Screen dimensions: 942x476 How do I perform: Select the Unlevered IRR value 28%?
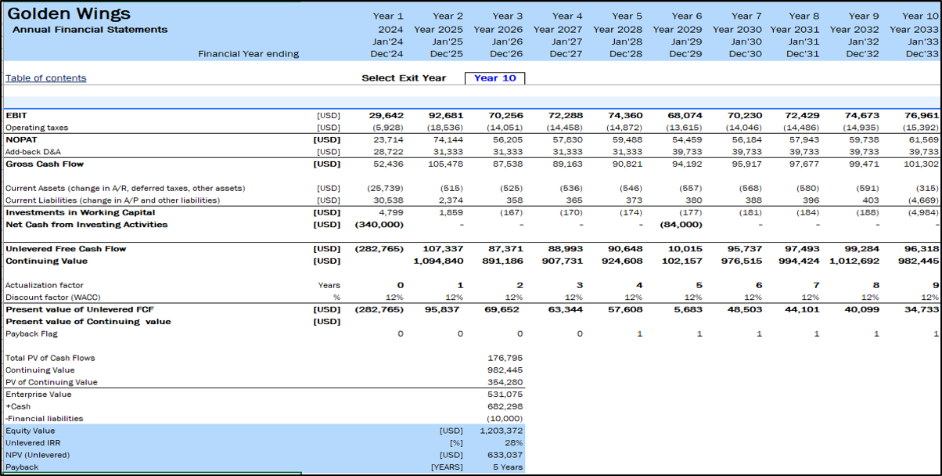click(x=512, y=443)
